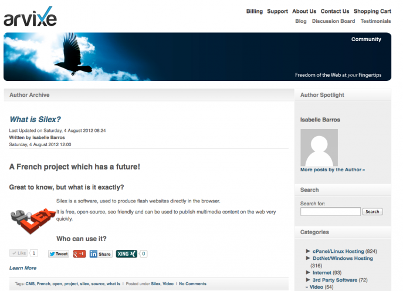Screen dimensions: 403x291
Task: Share the post via Tweet button
Action: (59, 253)
